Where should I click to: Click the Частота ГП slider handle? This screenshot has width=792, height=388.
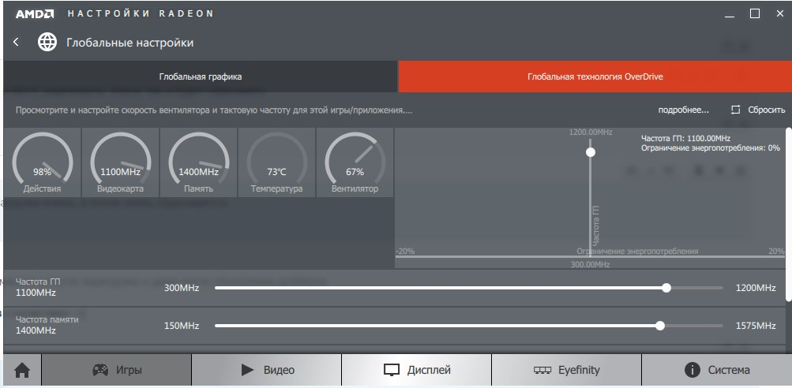[x=666, y=288]
